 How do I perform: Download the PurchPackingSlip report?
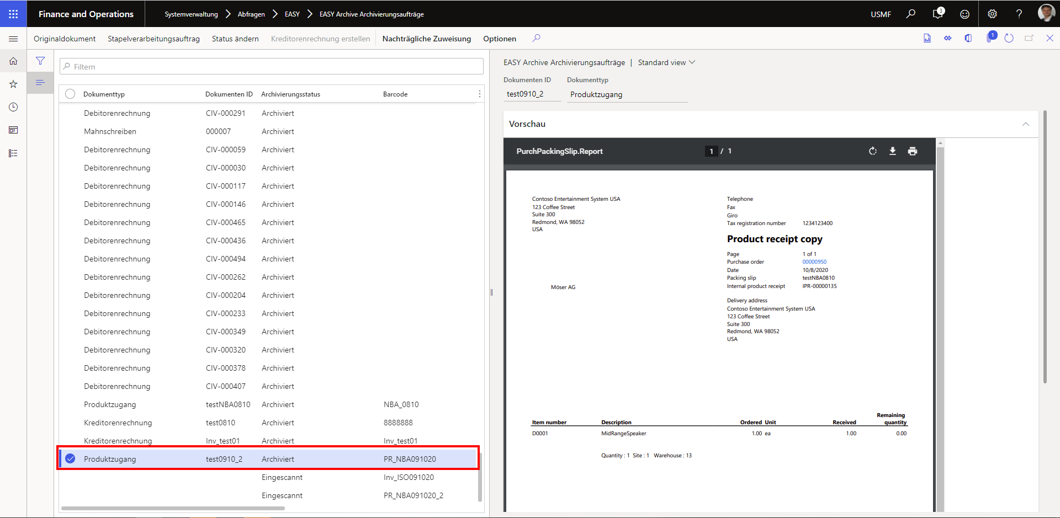coord(893,151)
